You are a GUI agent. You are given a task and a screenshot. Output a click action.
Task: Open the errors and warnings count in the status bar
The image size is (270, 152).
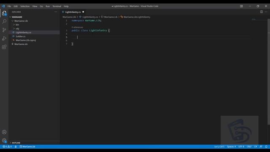coord(7,147)
